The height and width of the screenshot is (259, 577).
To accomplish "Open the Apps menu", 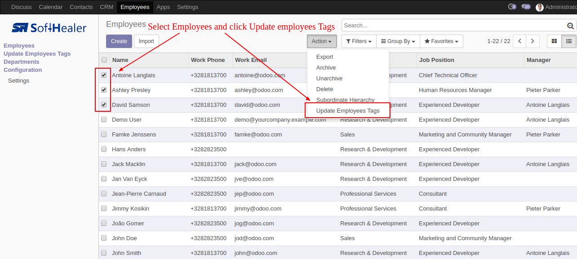I will [163, 7].
